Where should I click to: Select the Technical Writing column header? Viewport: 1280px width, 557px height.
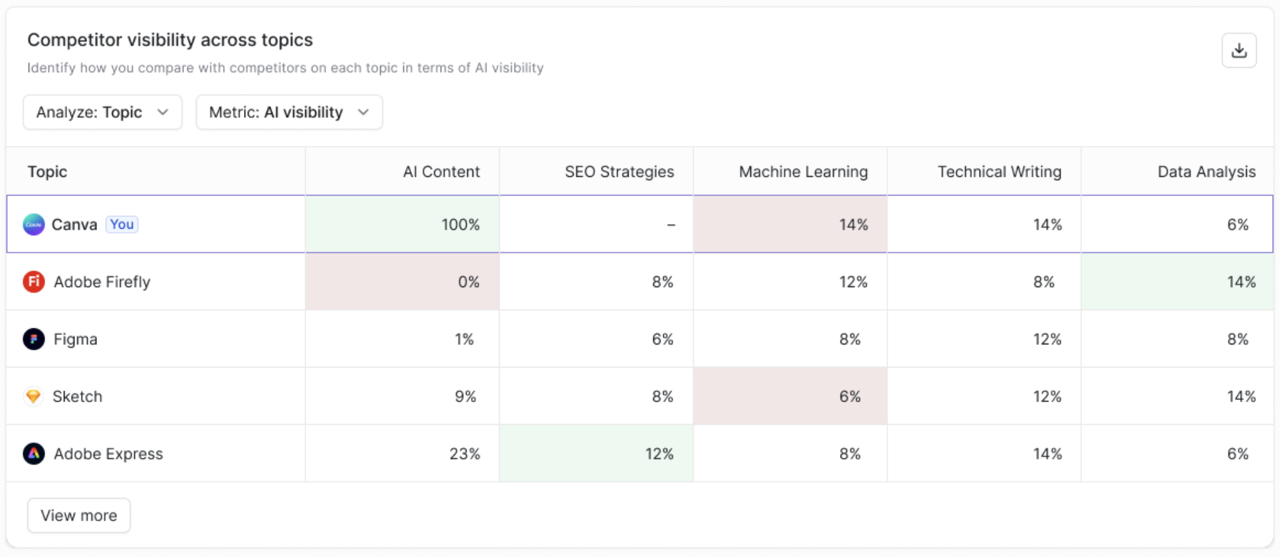pos(999,171)
